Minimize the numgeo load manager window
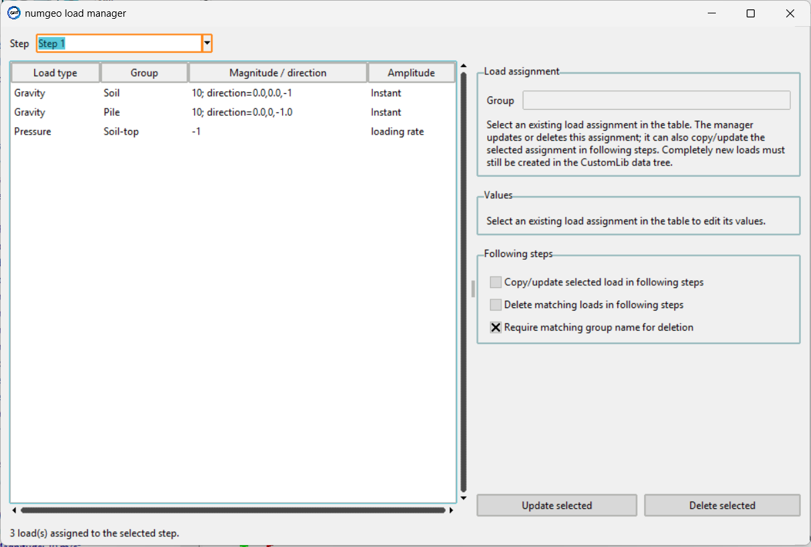The height and width of the screenshot is (547, 811). click(712, 13)
